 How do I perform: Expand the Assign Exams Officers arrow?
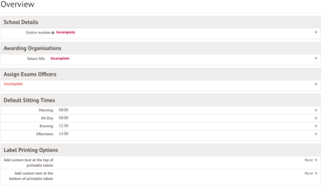click(316, 84)
